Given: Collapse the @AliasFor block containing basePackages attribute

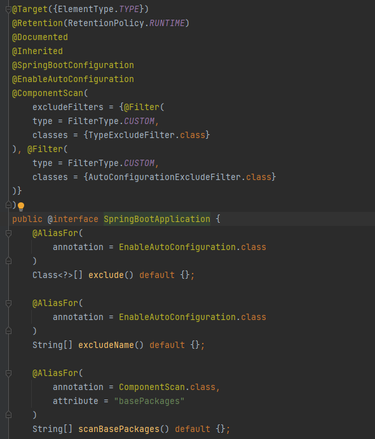Looking at the screenshot, I should pyautogui.click(x=8, y=373).
